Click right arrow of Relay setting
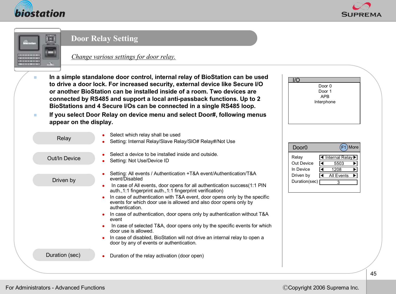 point(355,157)
